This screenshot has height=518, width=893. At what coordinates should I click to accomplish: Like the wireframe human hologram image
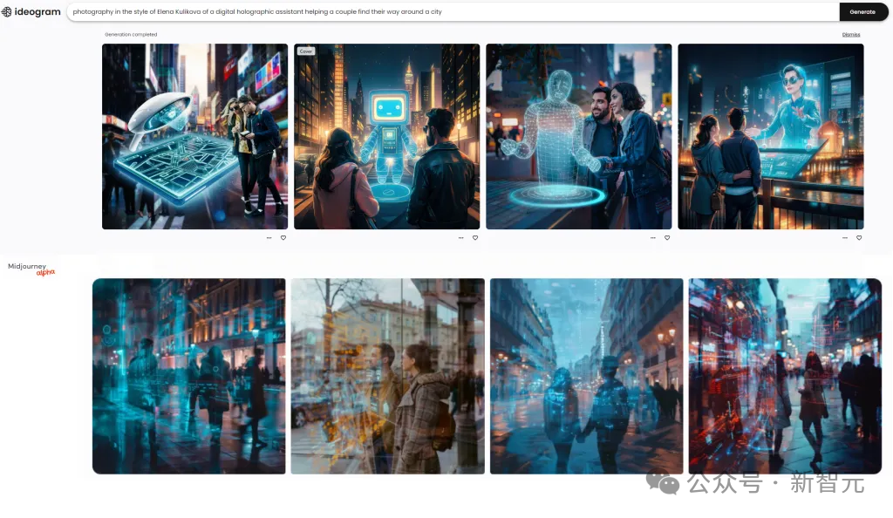coord(667,237)
